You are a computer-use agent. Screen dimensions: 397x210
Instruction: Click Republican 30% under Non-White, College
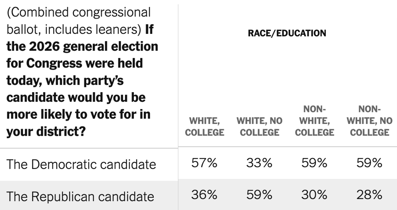tap(314, 195)
